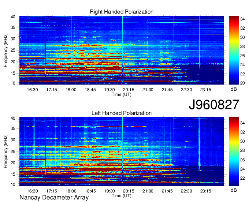Viewport: 249px width, 202px height.
Task: Click the 24 dB tick on Right Handed colorbar
Action: click(242, 65)
